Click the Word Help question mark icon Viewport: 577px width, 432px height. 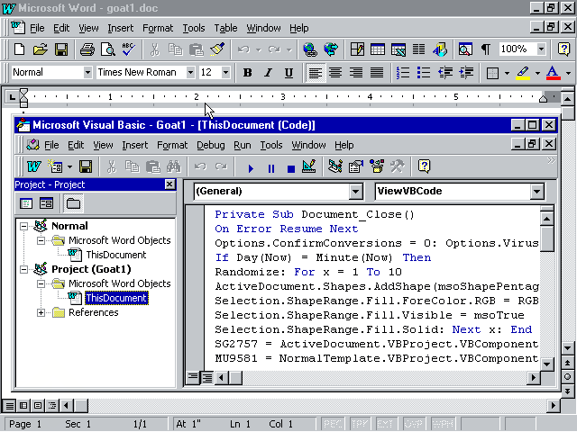pyautogui.click(x=563, y=49)
